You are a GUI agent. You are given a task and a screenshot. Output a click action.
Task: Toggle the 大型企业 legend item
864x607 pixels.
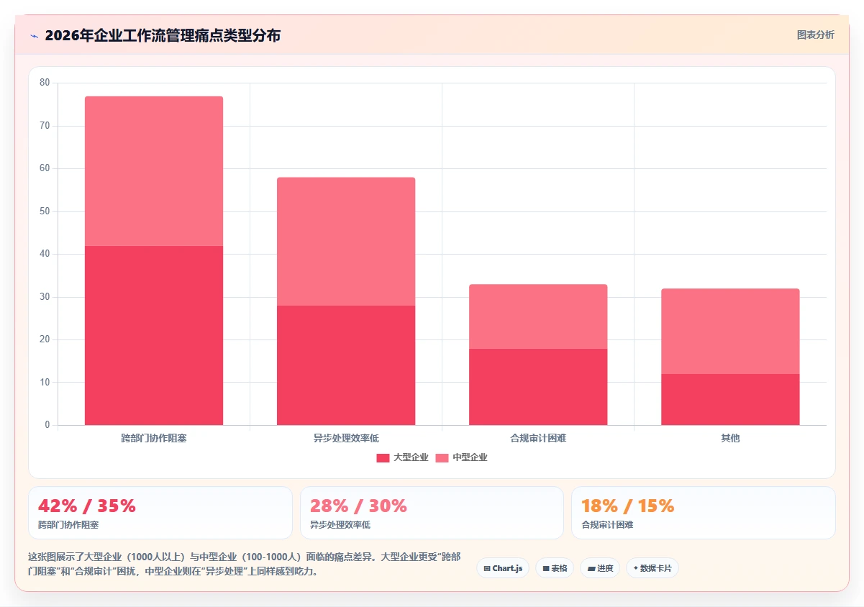pyautogui.click(x=402, y=457)
